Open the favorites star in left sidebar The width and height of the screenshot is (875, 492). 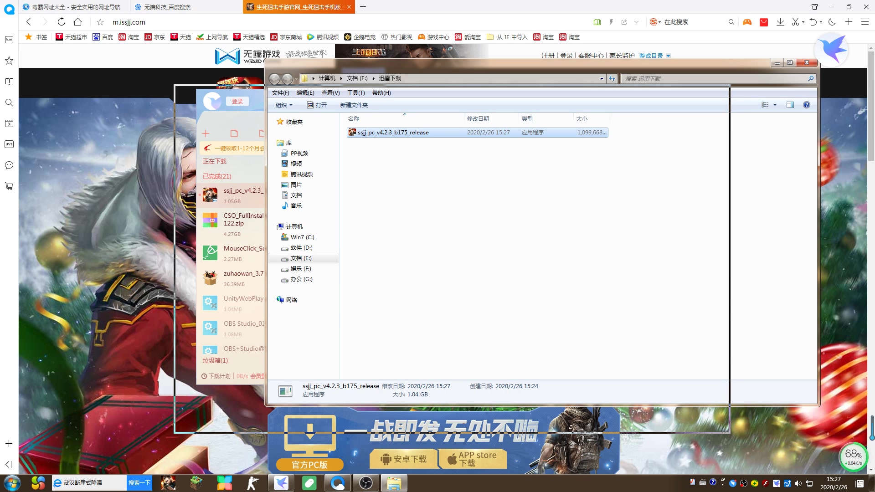[9, 61]
